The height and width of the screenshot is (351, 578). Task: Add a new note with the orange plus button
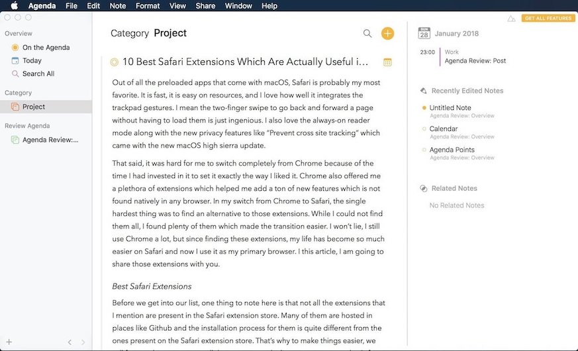pos(388,33)
